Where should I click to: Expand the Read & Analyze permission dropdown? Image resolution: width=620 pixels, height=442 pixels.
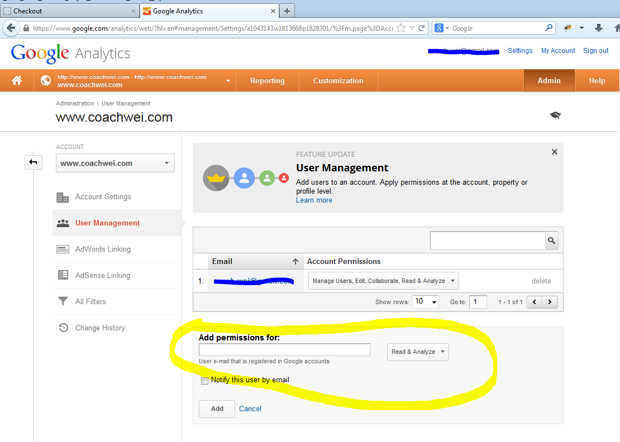418,352
